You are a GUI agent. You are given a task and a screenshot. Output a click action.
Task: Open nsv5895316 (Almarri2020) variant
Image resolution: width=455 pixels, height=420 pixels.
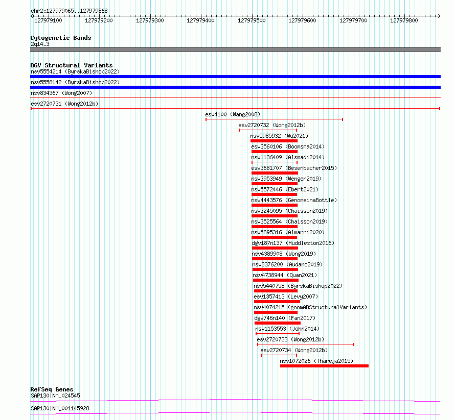288,232
